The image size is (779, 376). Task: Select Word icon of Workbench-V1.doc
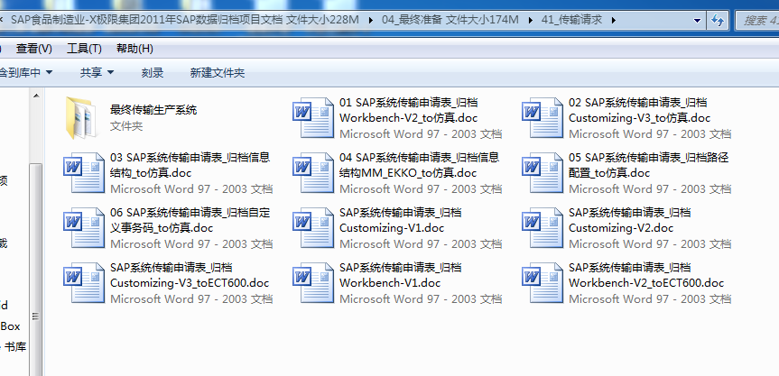tap(313, 283)
